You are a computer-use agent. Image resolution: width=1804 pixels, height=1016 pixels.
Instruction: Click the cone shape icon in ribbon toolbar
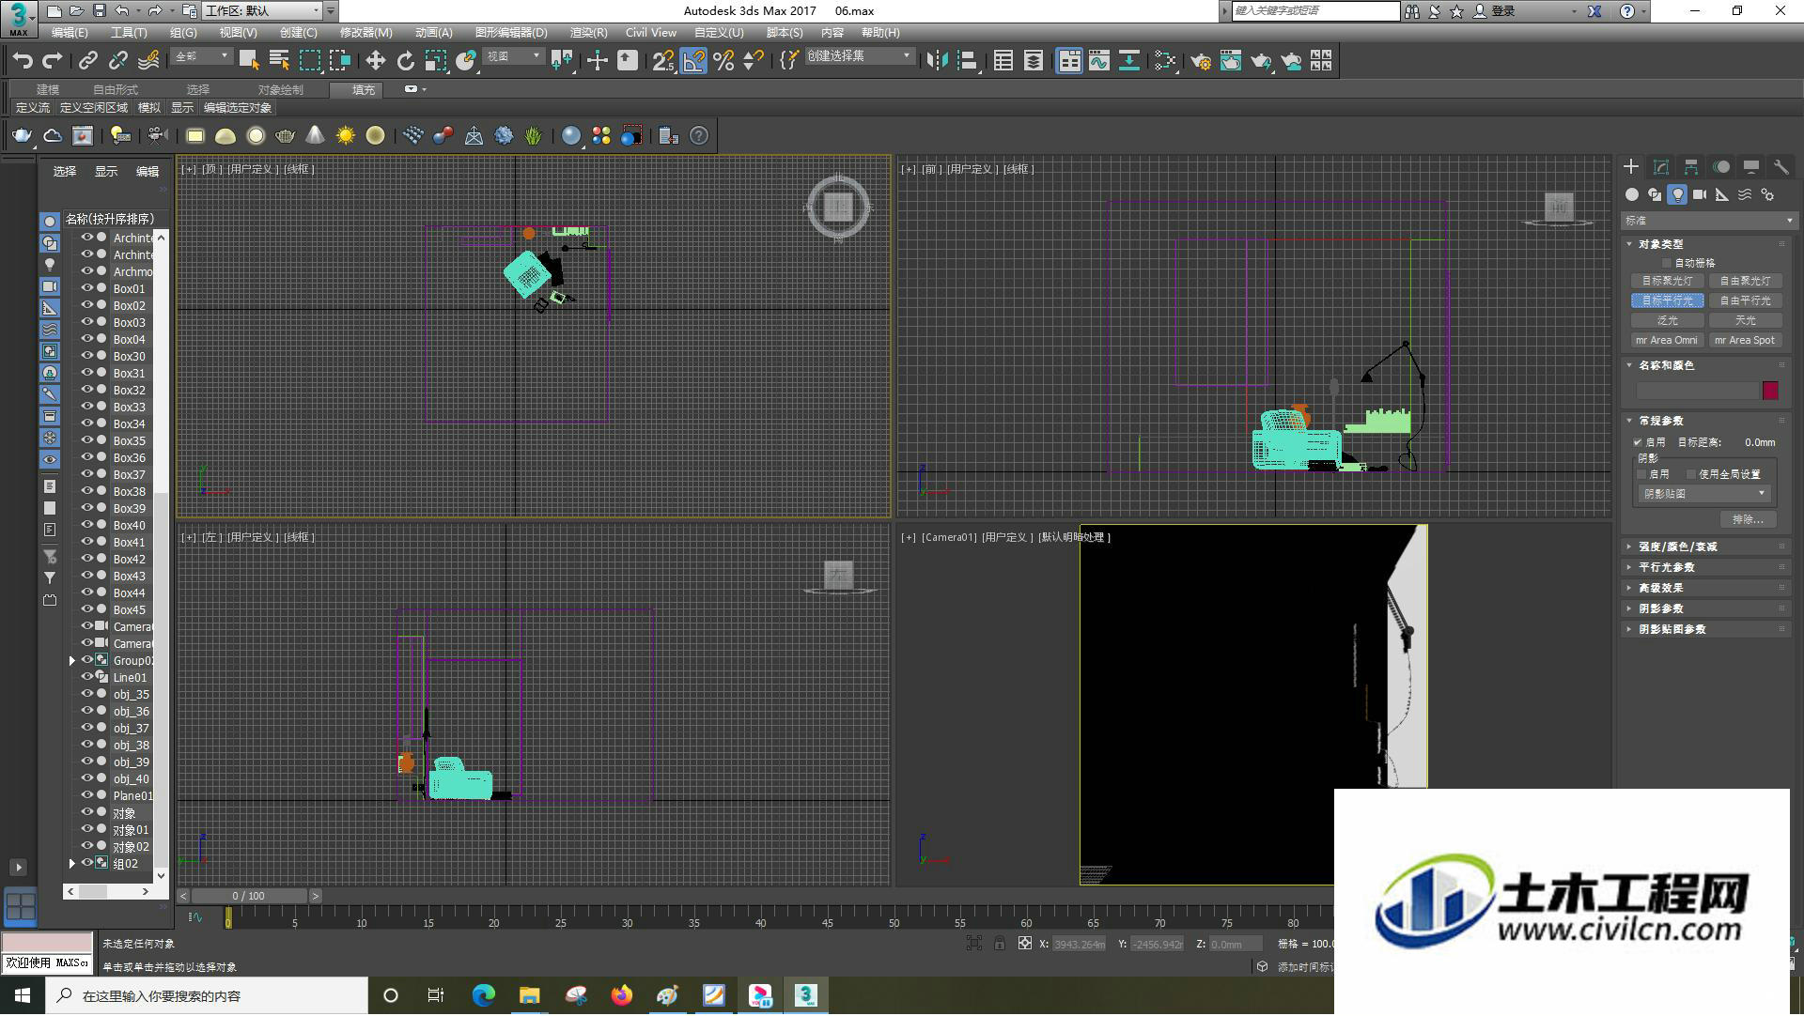[x=316, y=136]
